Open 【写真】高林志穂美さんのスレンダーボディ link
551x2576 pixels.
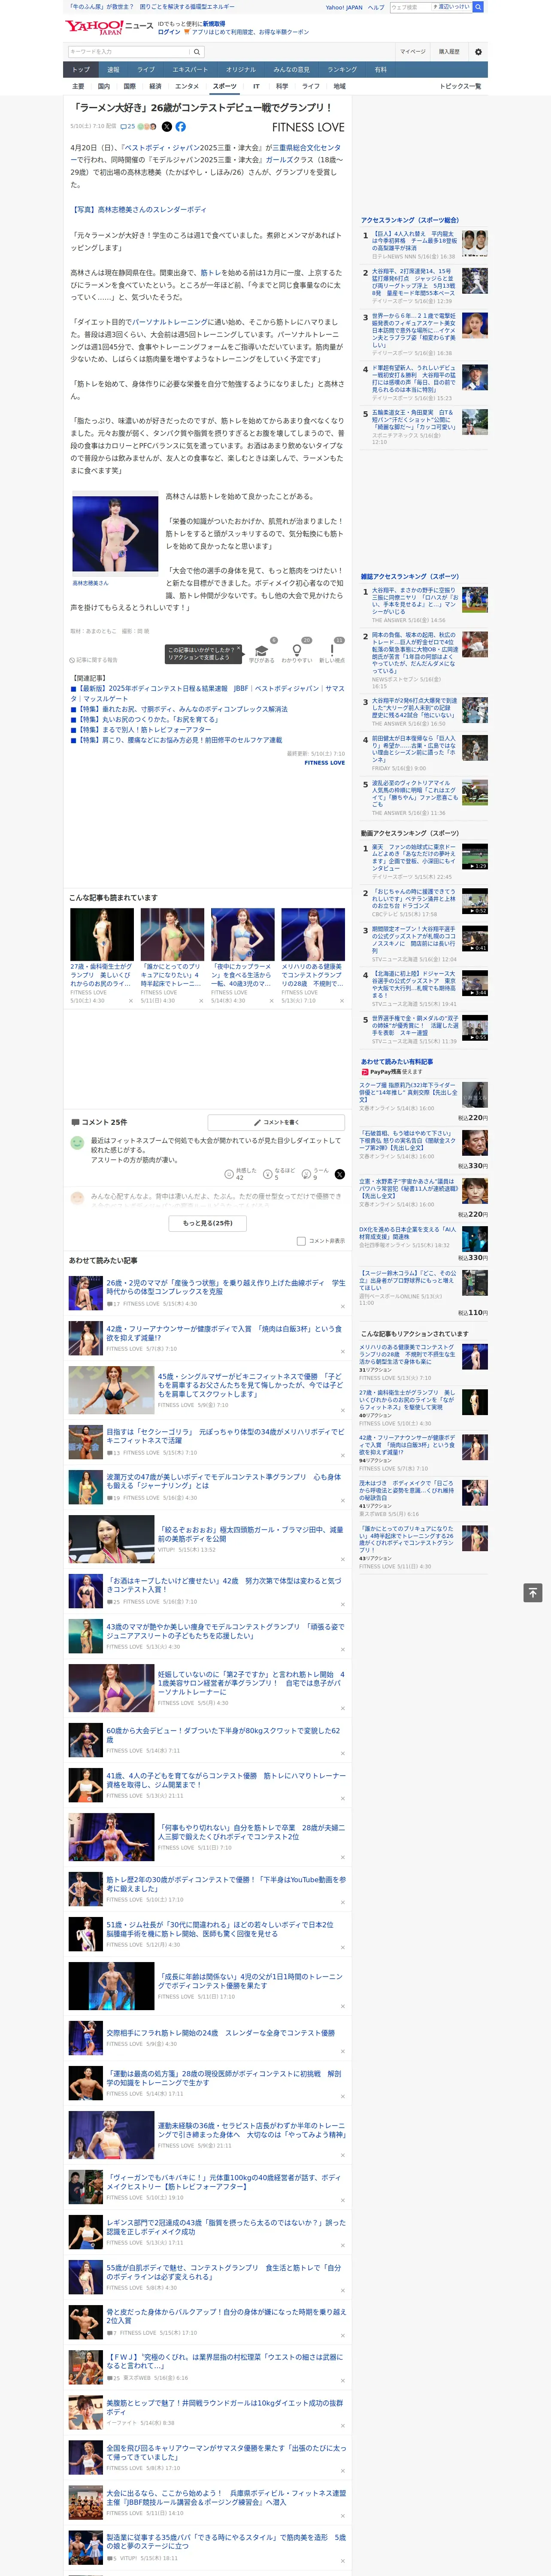tap(139, 210)
